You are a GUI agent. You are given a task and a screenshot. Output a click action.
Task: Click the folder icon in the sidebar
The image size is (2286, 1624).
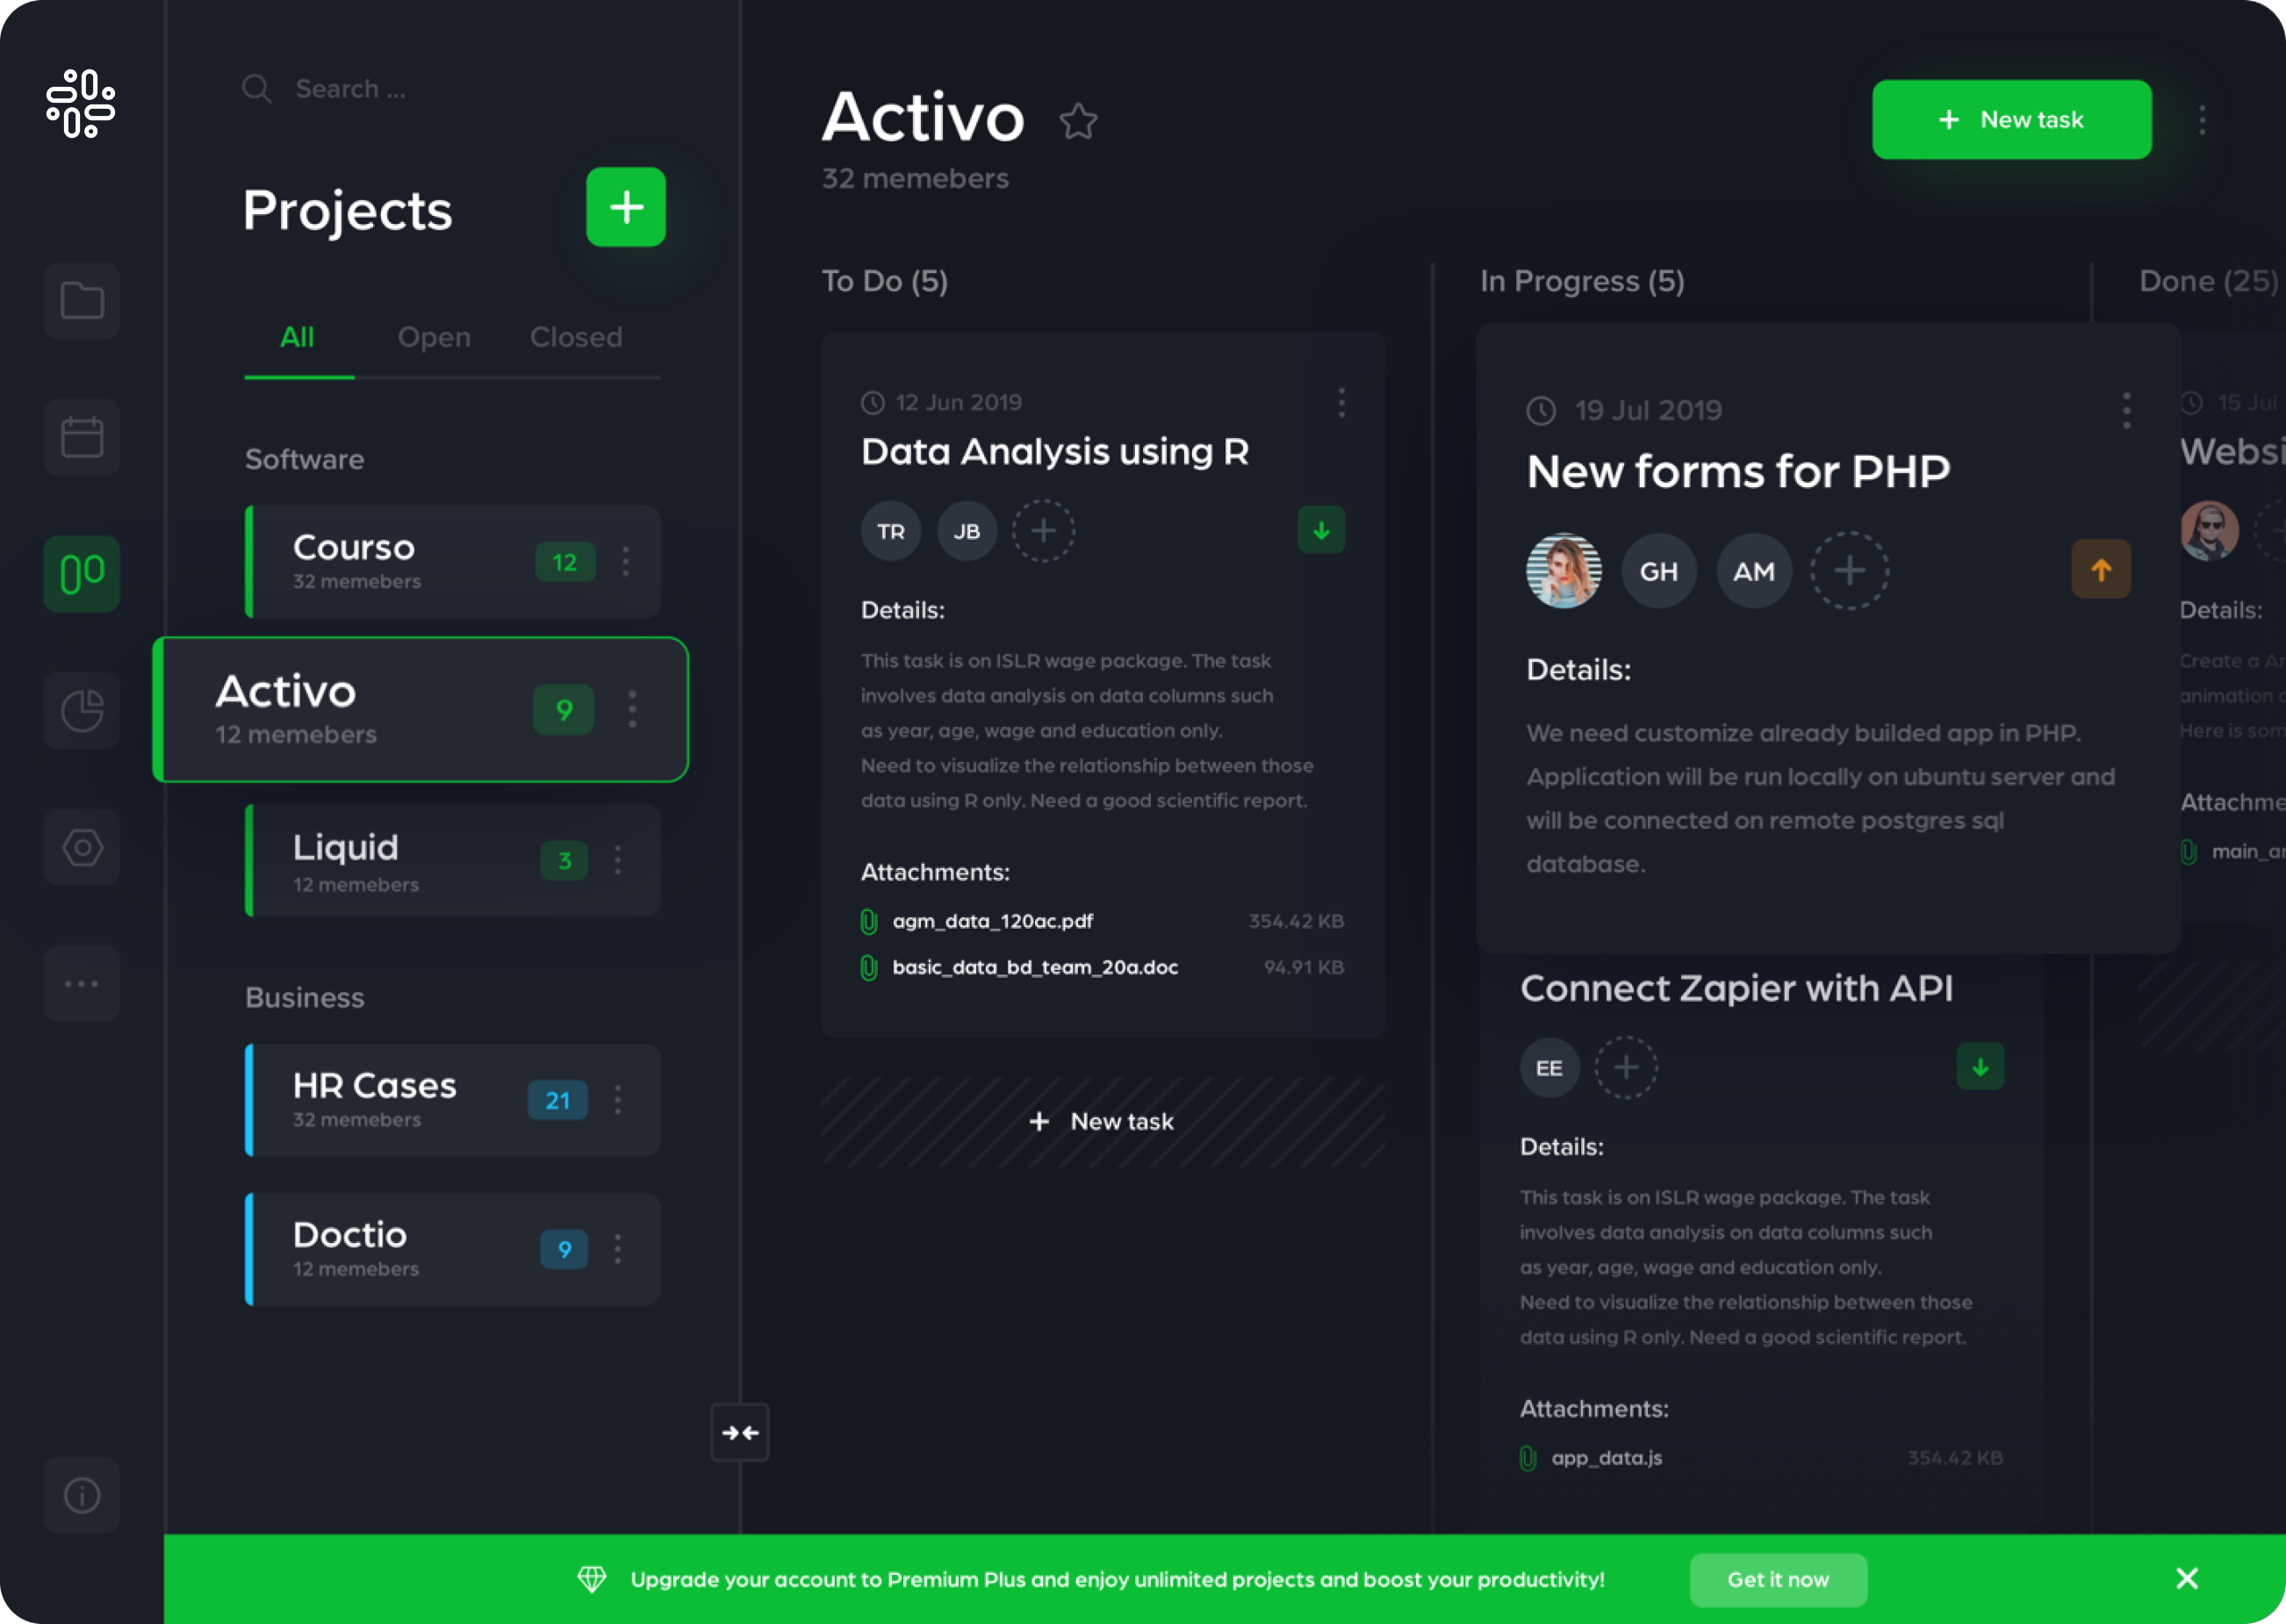click(x=81, y=298)
